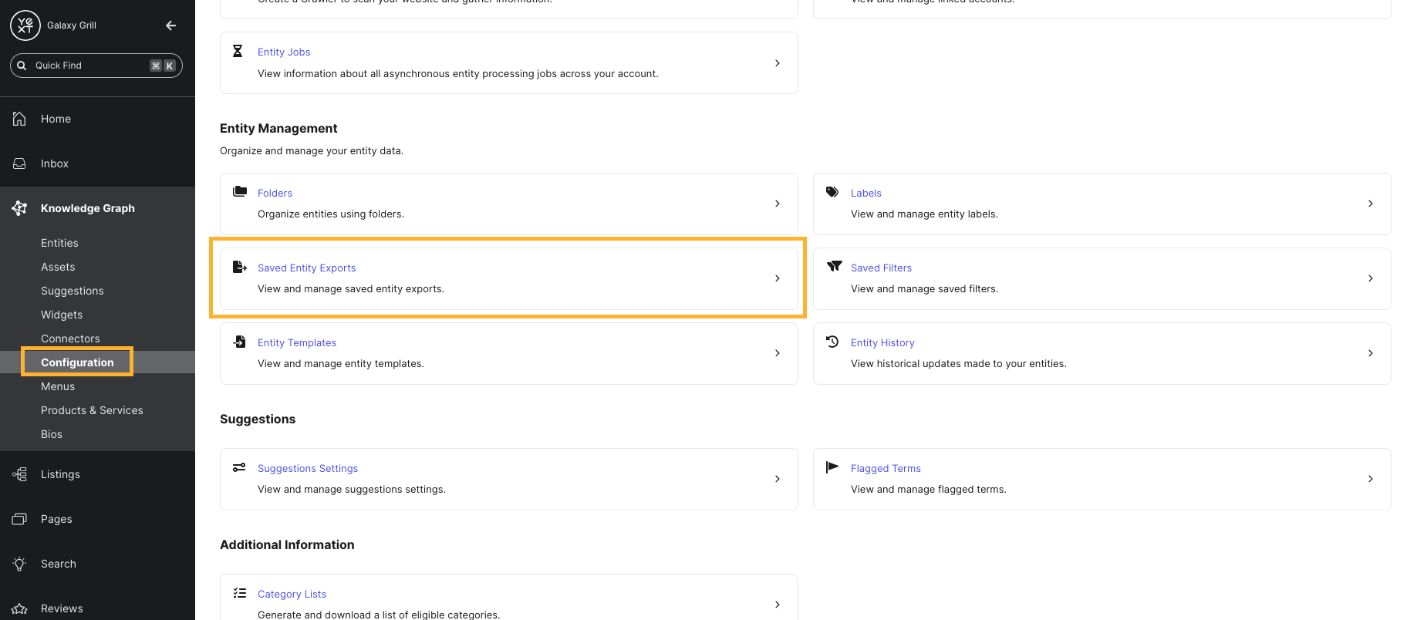Collapse sidebar with the back arrow
The image size is (1407, 620).
click(x=171, y=25)
